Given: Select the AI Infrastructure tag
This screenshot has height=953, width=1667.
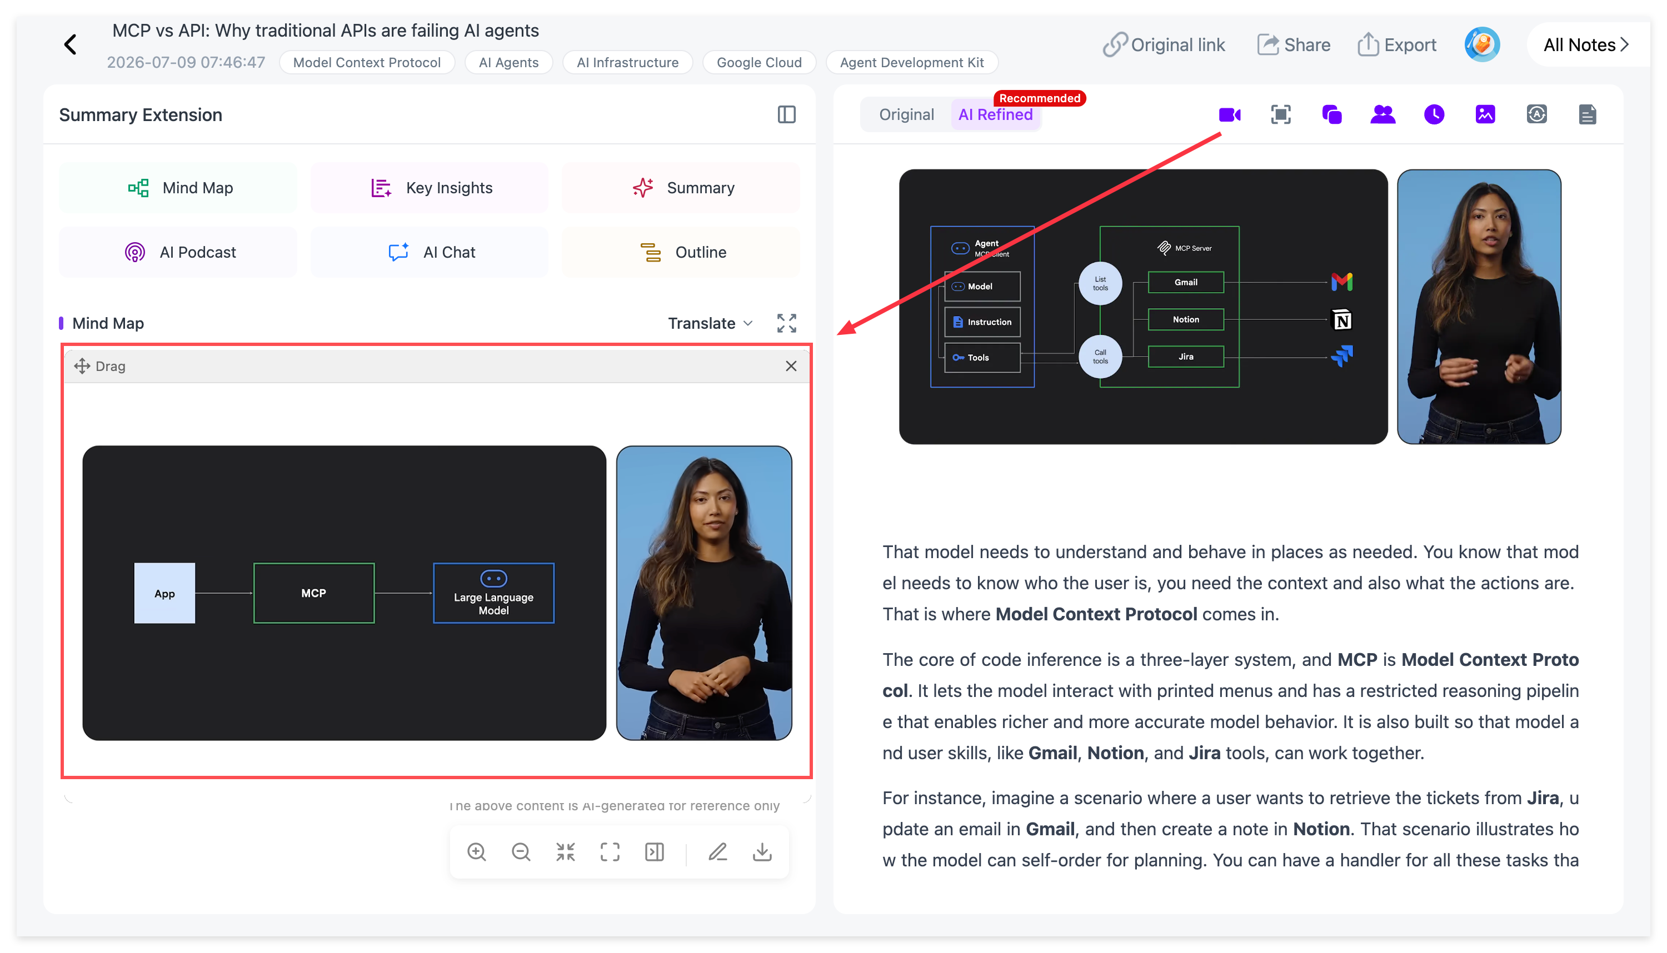Looking at the screenshot, I should coord(627,62).
